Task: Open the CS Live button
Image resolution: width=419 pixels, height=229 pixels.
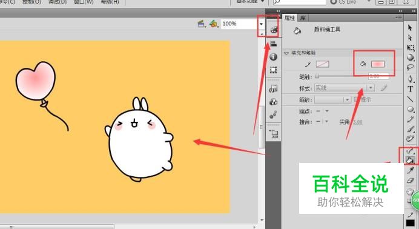Action: tap(343, 2)
